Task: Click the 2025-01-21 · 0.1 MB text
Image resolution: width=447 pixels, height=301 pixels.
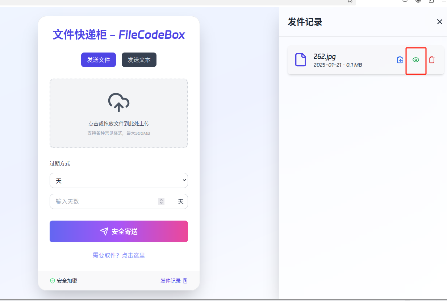Action: click(x=338, y=65)
